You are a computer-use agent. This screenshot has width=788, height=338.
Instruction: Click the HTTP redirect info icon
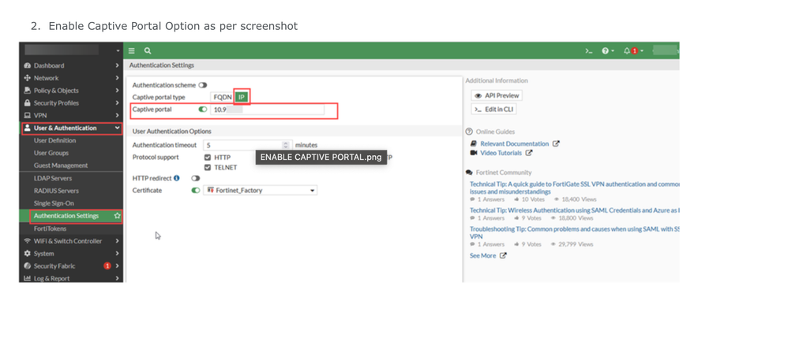[177, 178]
